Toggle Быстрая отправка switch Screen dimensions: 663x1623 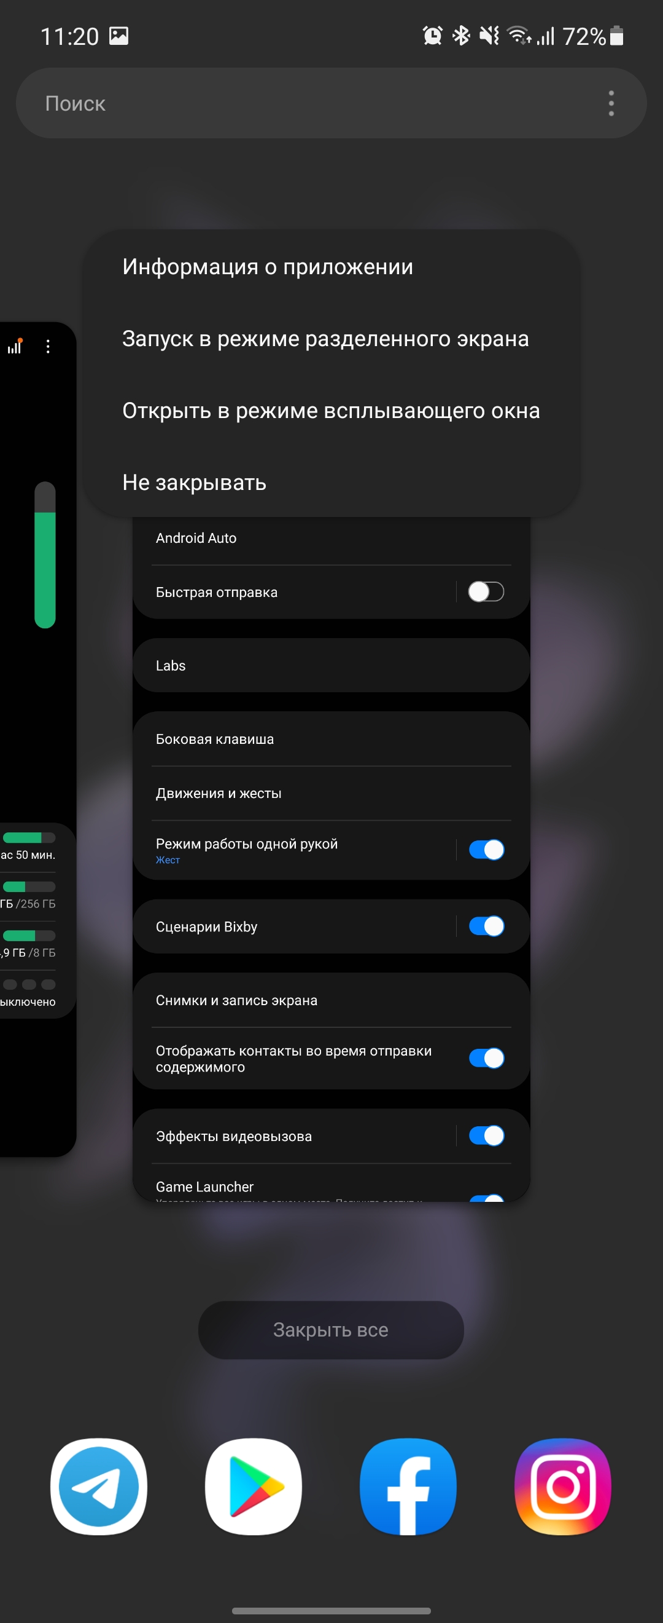click(486, 591)
